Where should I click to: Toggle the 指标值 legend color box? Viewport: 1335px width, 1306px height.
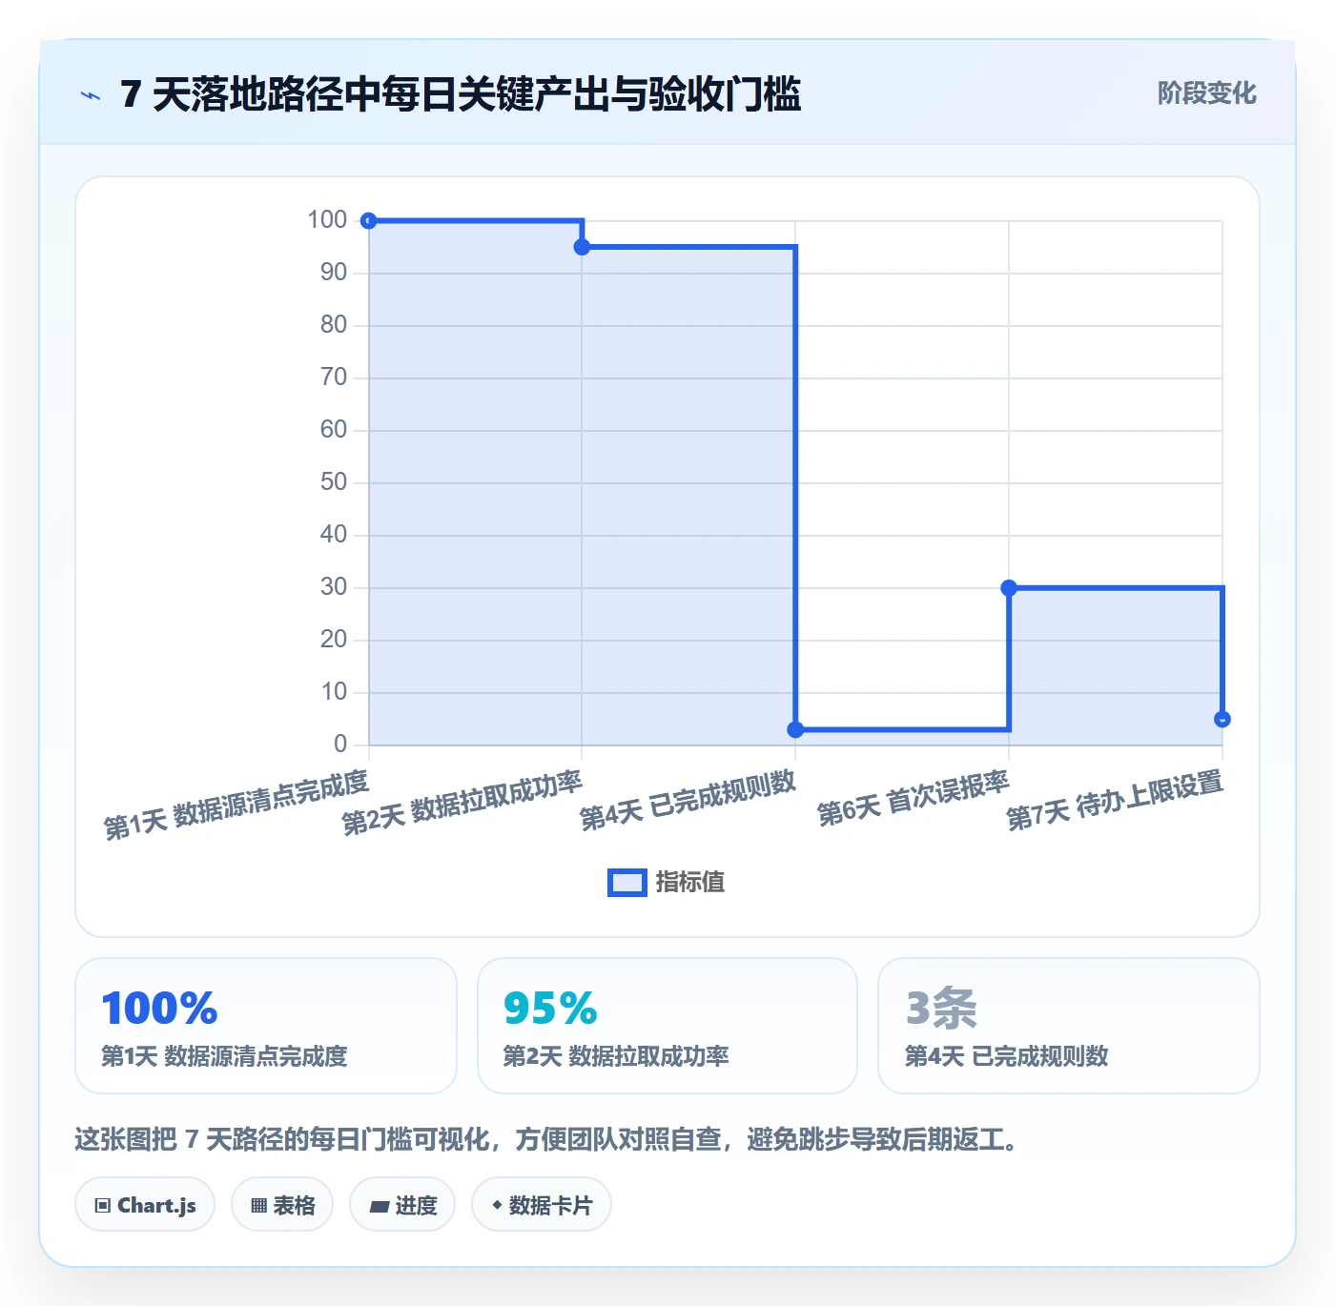click(627, 883)
